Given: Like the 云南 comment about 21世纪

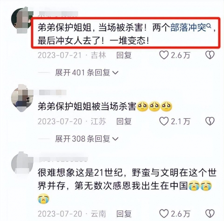Looking at the screenshot, I should (164, 214).
